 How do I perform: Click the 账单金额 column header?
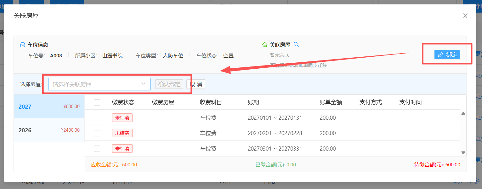tap(331, 102)
